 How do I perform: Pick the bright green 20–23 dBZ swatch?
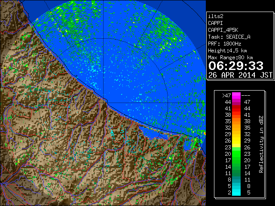(x=236, y=154)
